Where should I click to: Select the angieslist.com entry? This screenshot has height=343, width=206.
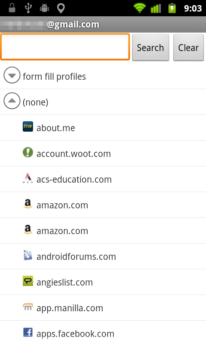pos(103,282)
